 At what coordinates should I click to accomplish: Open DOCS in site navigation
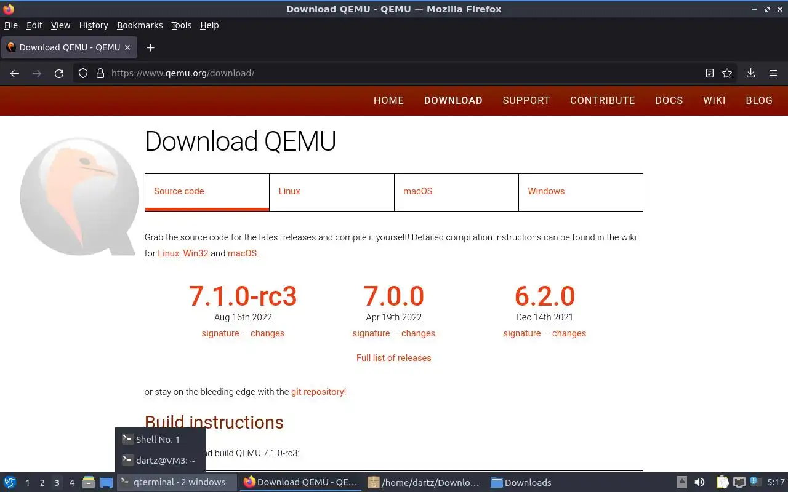point(669,100)
